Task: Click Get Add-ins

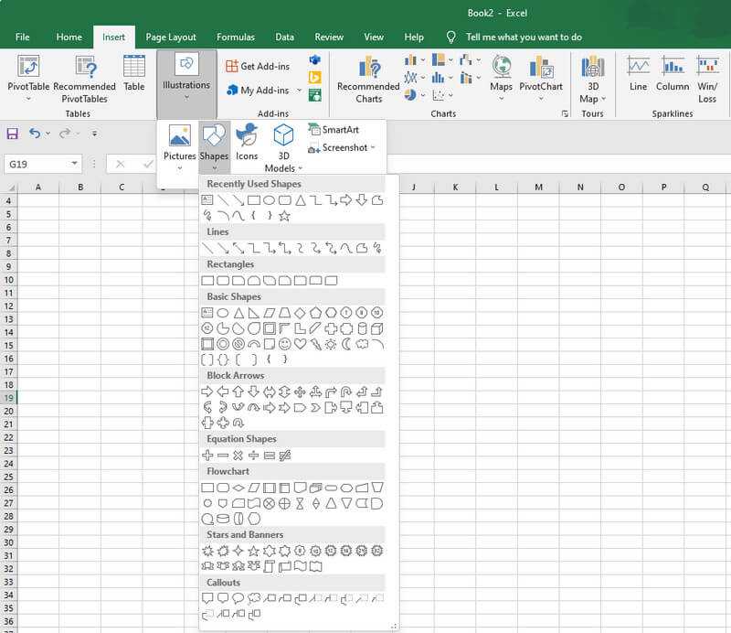Action: point(258,66)
